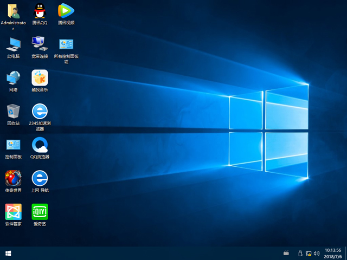
Task: Select the 所有控制面板项 icon
Action: coord(66,44)
